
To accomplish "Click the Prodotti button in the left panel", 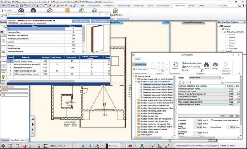I will click(x=14, y=91).
